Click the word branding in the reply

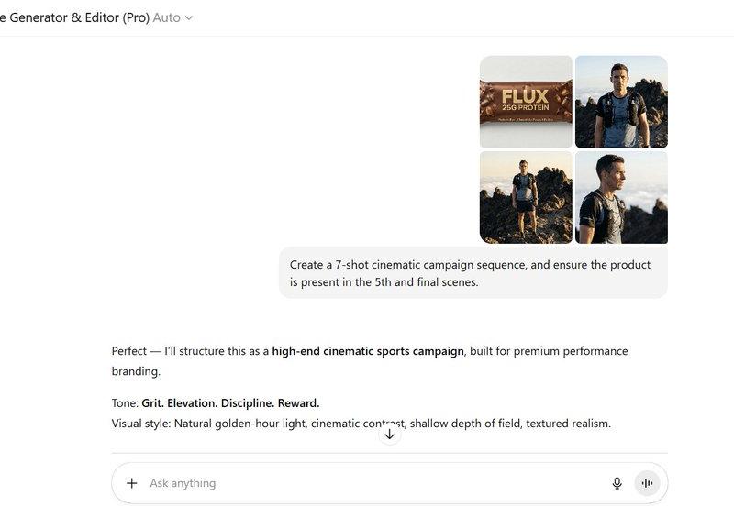point(136,371)
